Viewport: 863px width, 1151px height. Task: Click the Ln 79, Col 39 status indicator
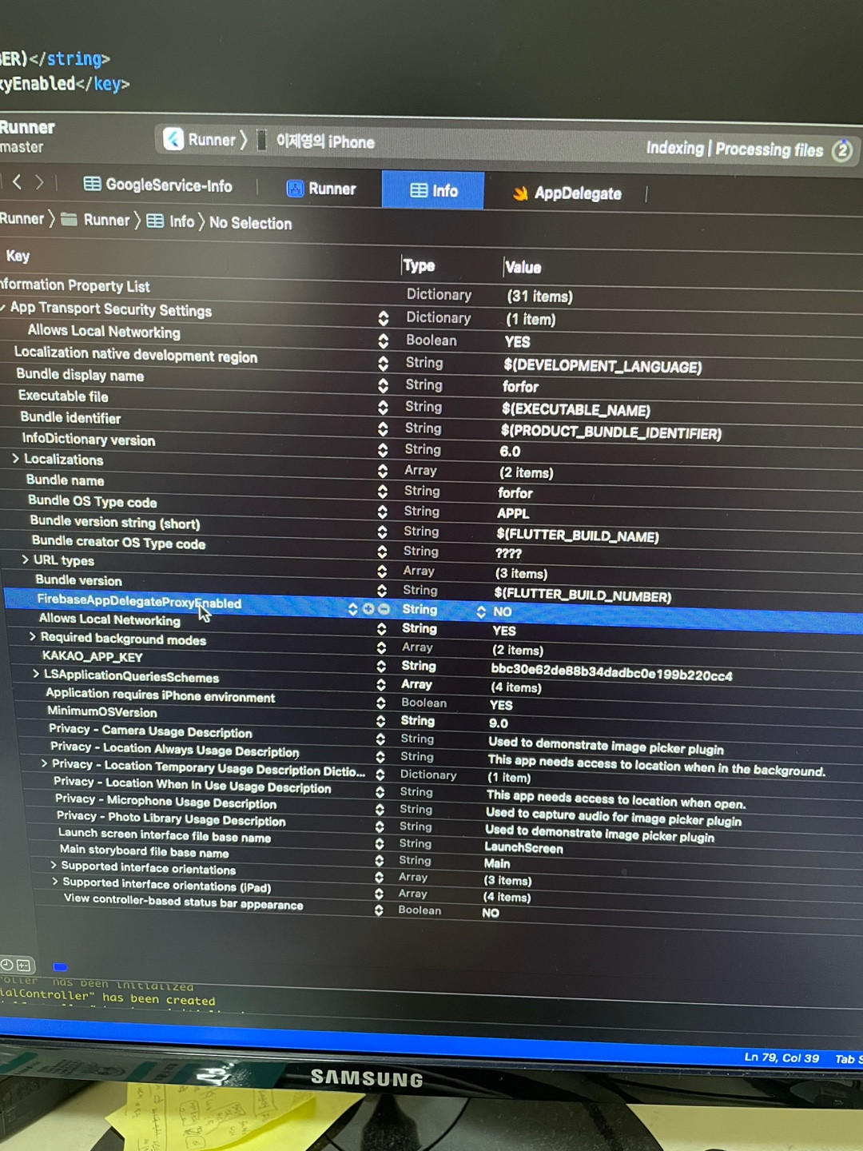point(781,1057)
